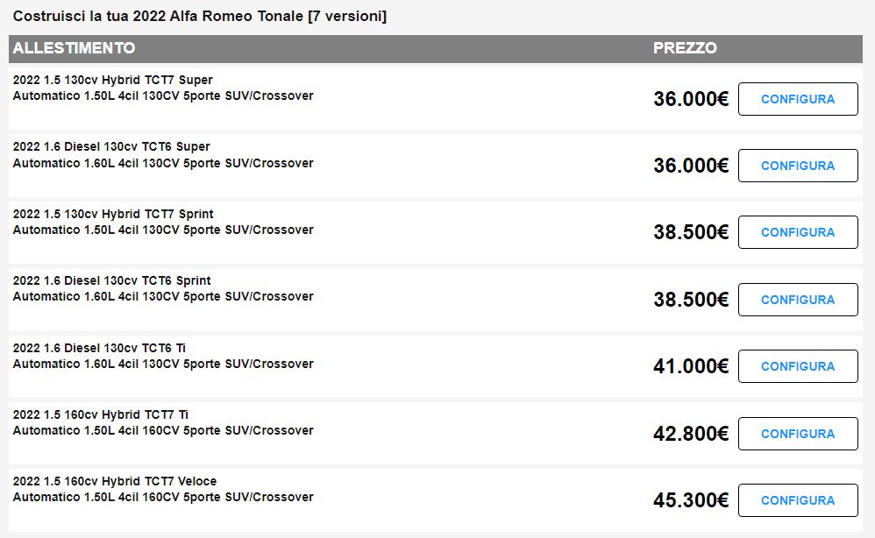Click the Costruisci la tua Tonale heading
The height and width of the screenshot is (538, 875).
coord(199,16)
